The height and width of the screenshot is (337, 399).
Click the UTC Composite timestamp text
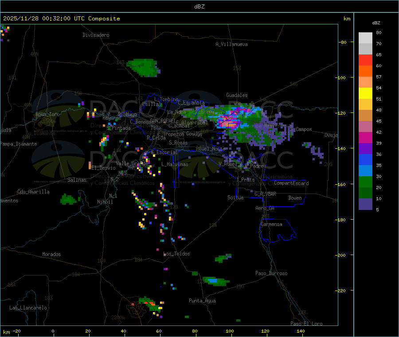pos(61,19)
